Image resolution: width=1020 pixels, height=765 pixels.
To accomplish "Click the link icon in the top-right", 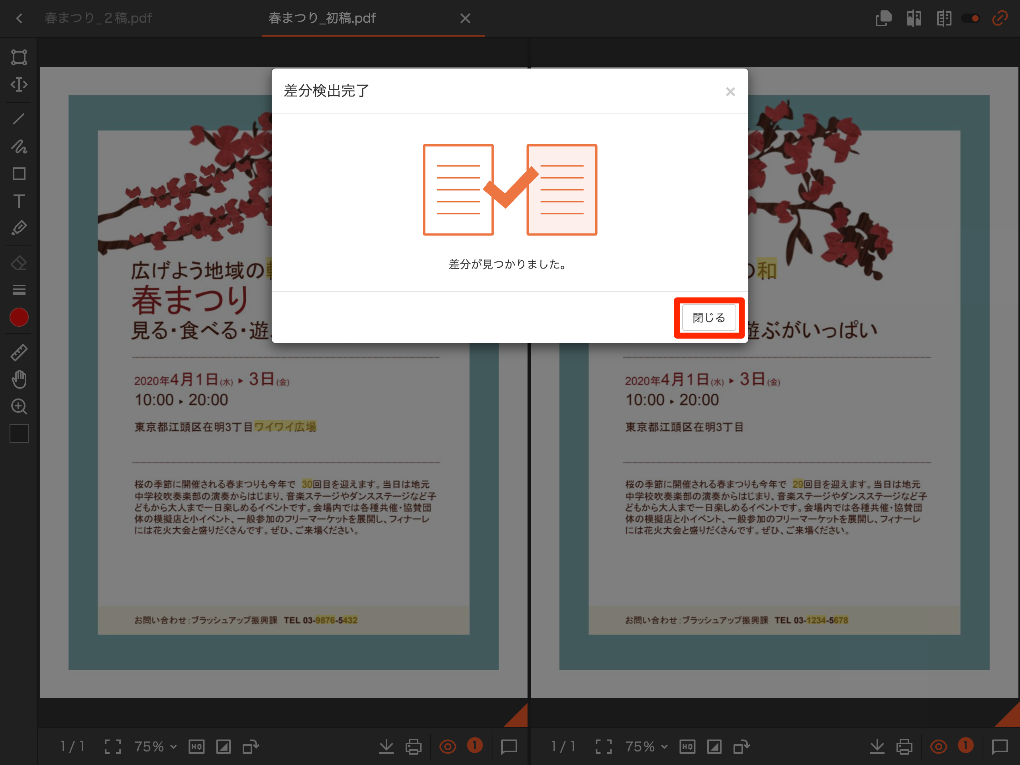I will tap(999, 18).
